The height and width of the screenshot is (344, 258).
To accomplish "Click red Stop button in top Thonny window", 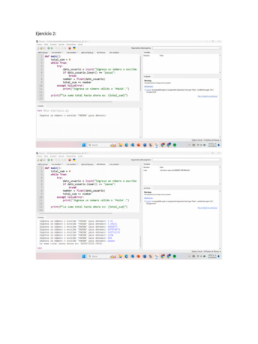I will pos(70,48).
